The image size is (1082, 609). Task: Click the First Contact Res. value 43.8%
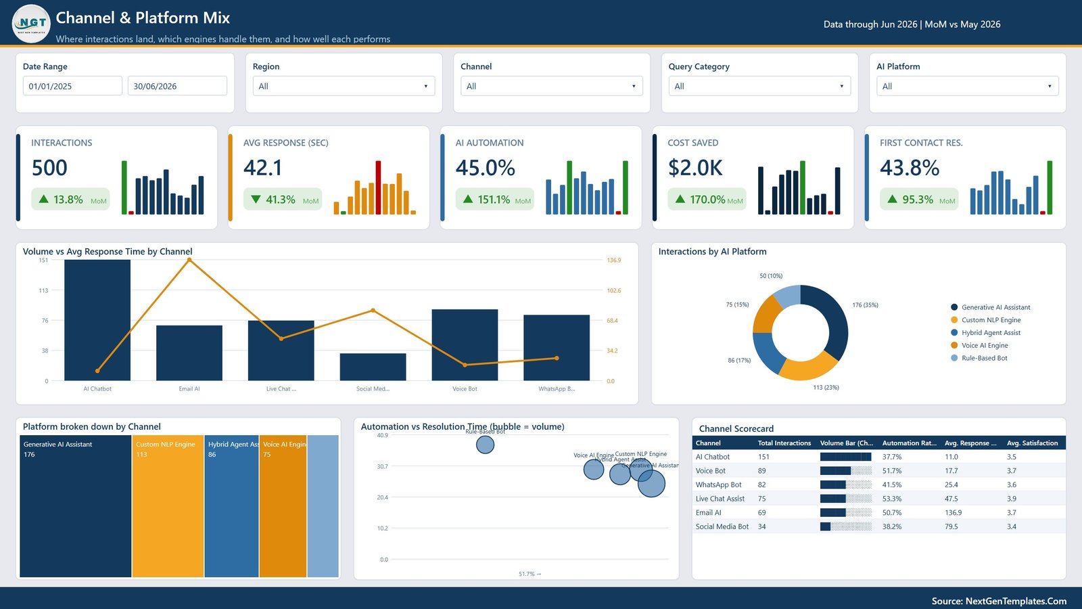tap(910, 168)
